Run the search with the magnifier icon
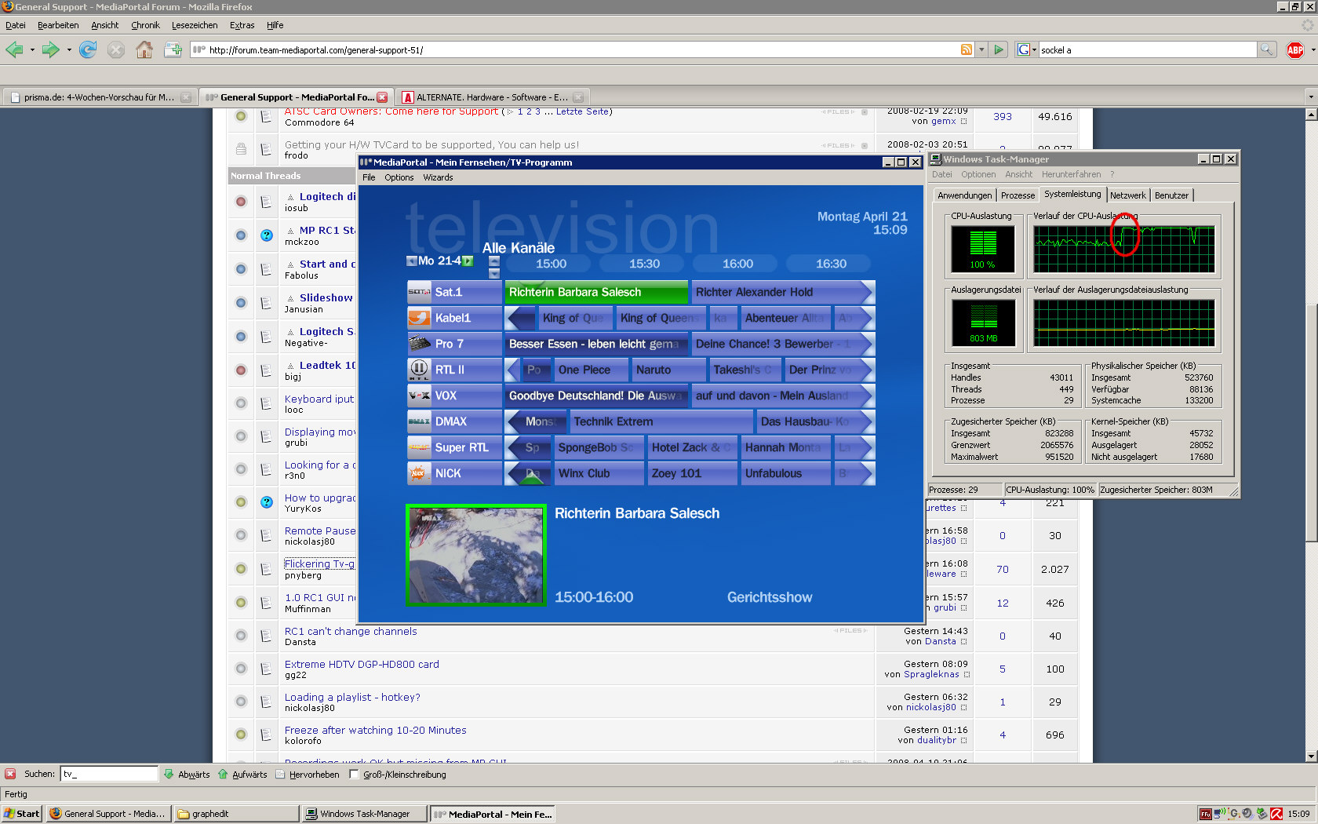Viewport: 1318px width, 824px height. click(1266, 49)
